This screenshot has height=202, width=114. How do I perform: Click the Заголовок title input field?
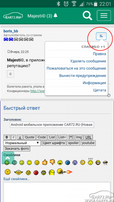[x=52, y=125]
